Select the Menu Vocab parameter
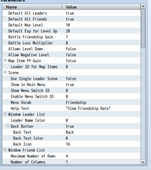The width and height of the screenshot is (151, 170). [71, 102]
